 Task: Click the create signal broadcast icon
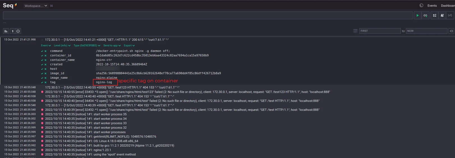click(x=450, y=15)
